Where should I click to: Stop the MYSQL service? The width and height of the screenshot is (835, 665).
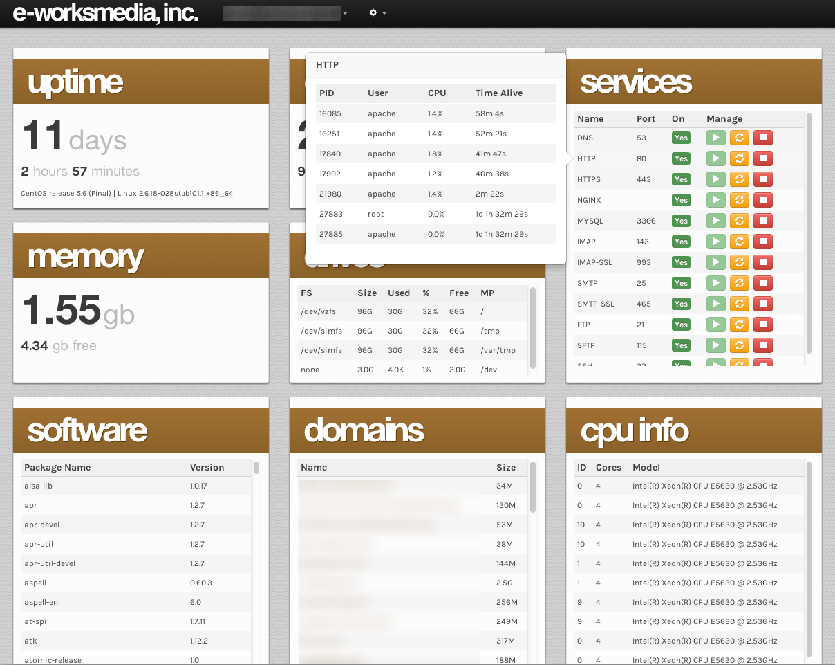click(762, 221)
